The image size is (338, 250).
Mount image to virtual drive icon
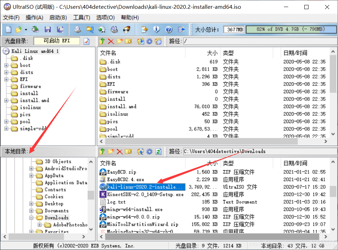[114, 30]
